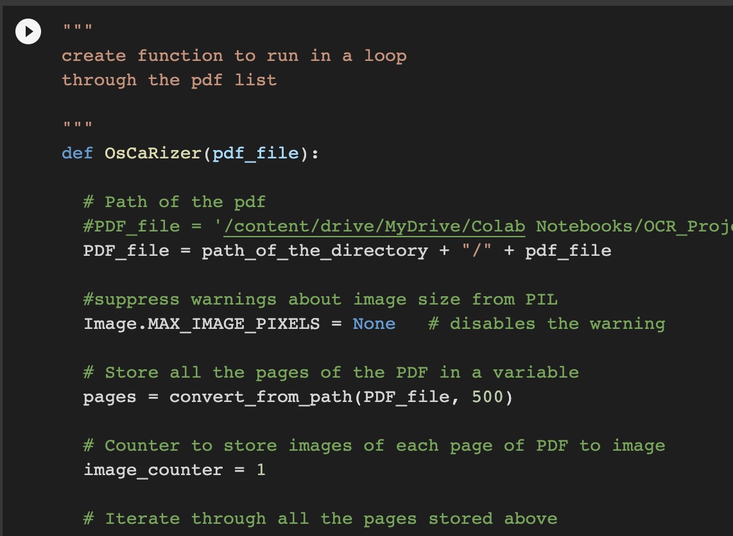
Task: Click the '# Store all the pages' comment
Action: (331, 373)
